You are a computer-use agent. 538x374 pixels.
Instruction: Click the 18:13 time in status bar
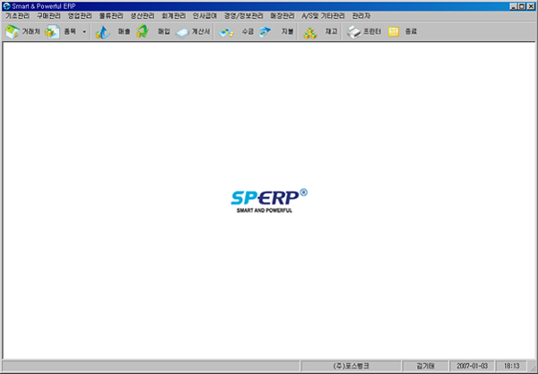(512, 366)
